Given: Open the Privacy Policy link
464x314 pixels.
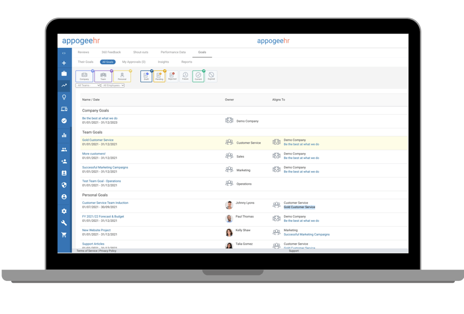Looking at the screenshot, I should (108, 251).
